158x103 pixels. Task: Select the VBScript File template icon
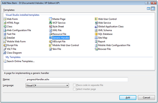click(x=50, y=42)
